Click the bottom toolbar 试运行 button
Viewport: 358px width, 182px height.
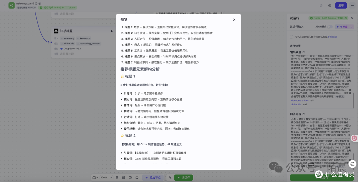(x=183, y=177)
